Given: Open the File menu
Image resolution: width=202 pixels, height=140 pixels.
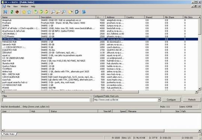Looking at the screenshot, I should (x=9, y=6).
